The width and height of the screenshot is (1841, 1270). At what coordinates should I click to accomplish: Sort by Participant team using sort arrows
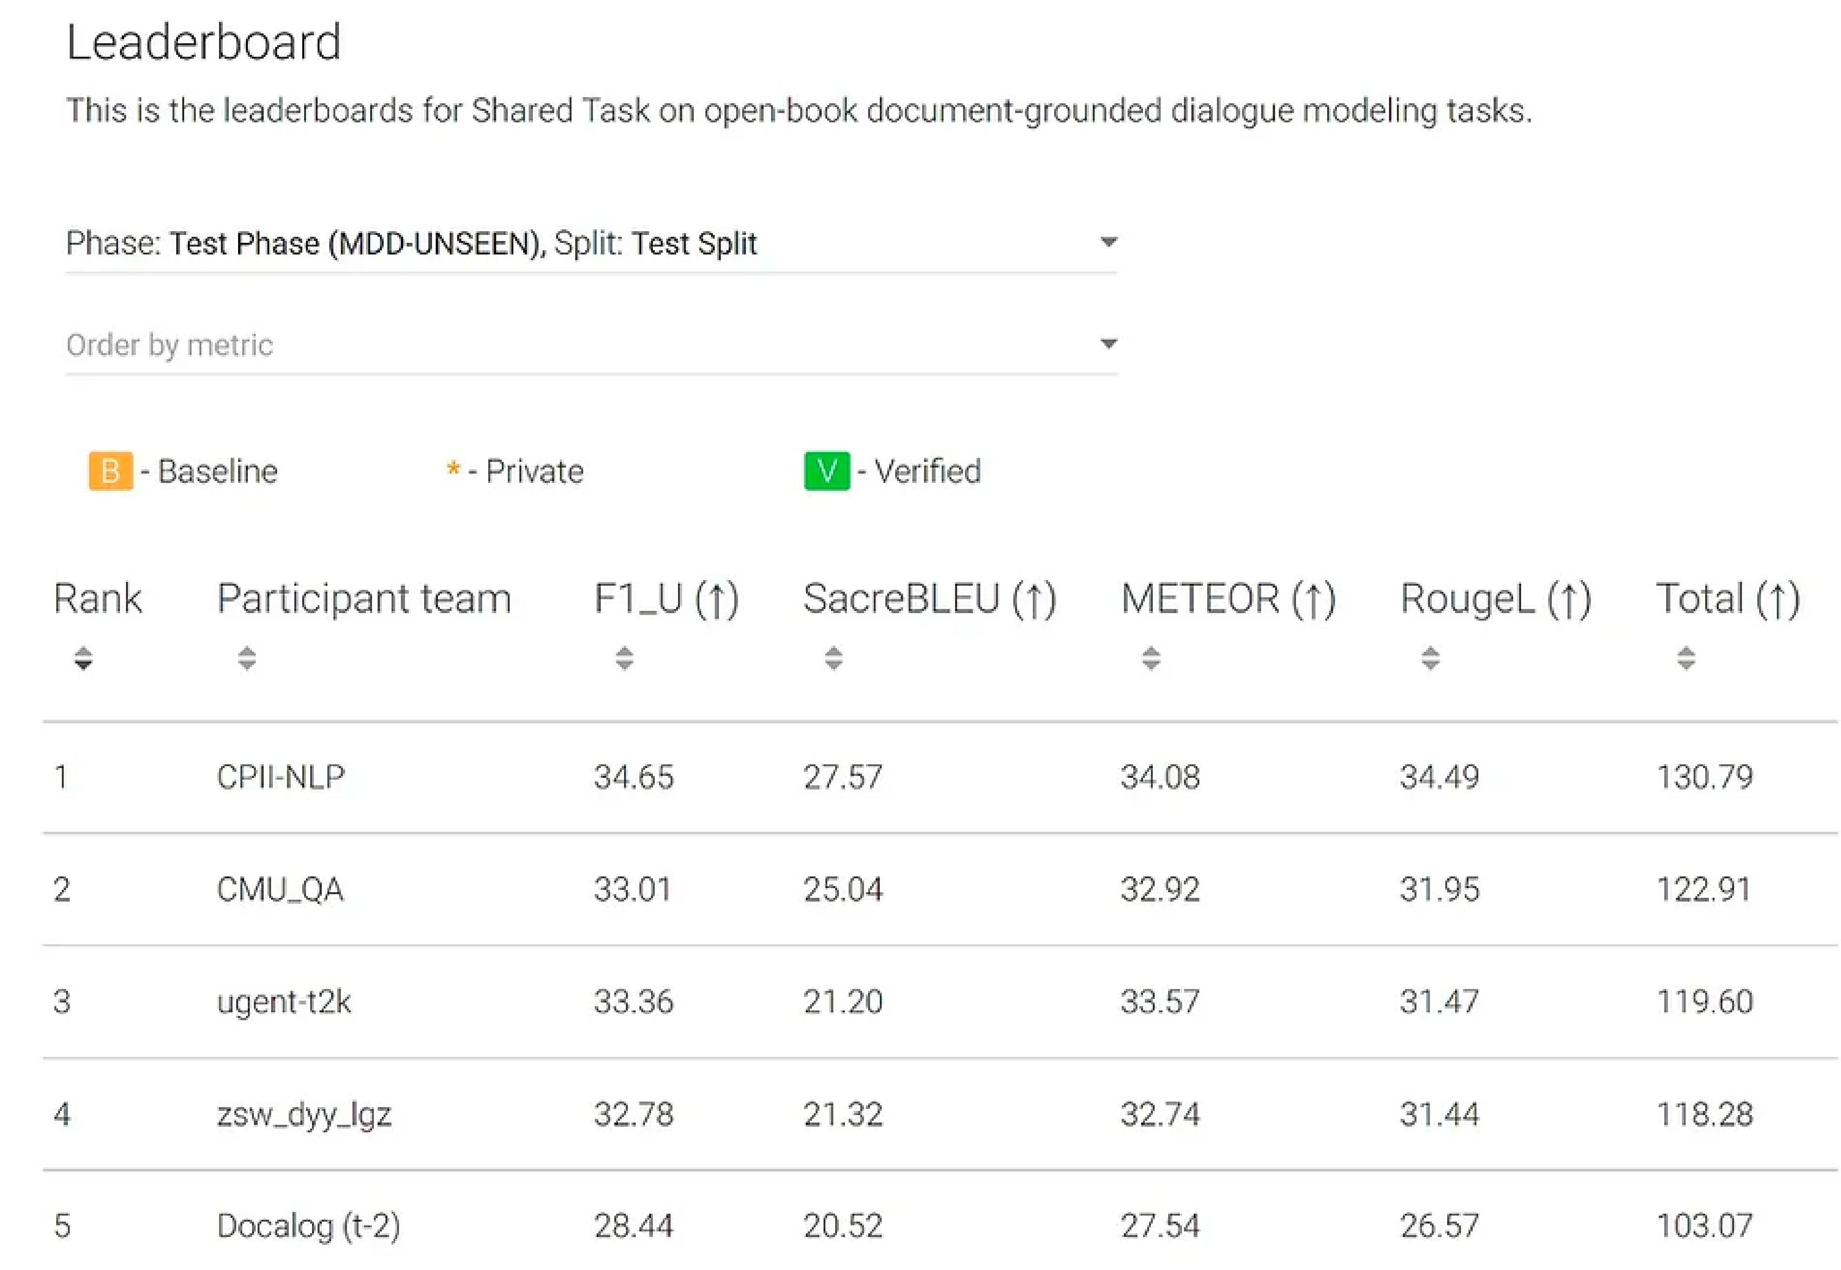246,658
